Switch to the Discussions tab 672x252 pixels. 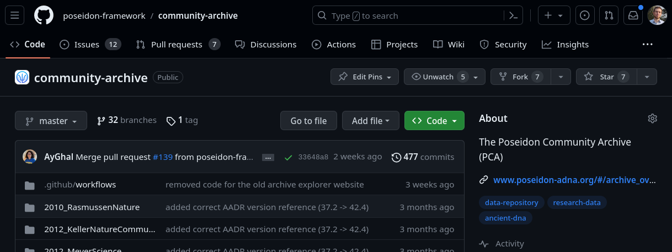pyautogui.click(x=265, y=44)
